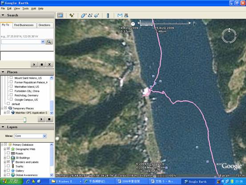
Task: Open the Tools menu
Action: pyautogui.click(x=25, y=8)
